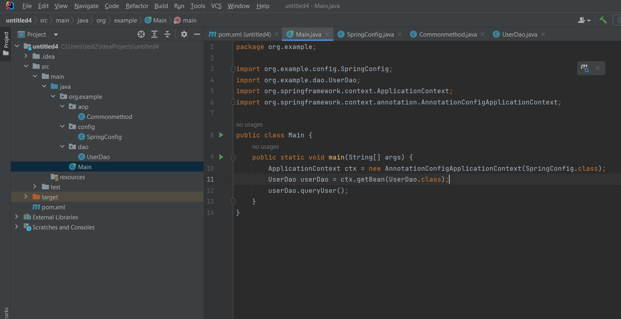The image size is (621, 319).
Task: Hide the Project panel with minus icon
Action: point(197,34)
